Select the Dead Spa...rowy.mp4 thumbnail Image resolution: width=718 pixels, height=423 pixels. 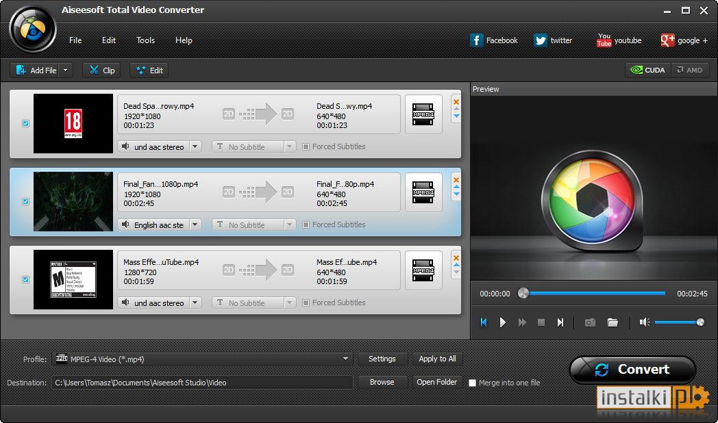(73, 123)
